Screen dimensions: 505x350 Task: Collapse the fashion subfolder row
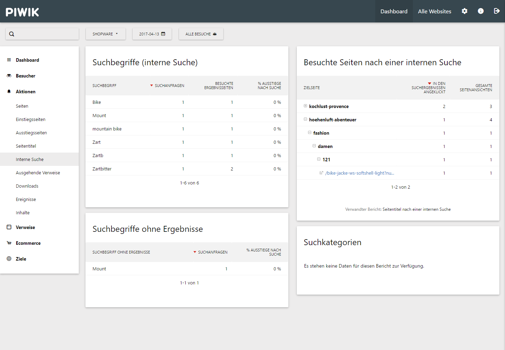[x=310, y=133]
